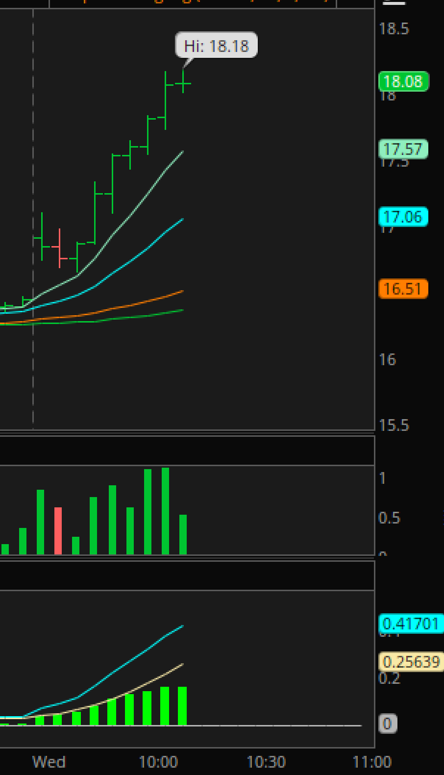Click the orange 16.51 price label
The image size is (444, 775).
(403, 289)
